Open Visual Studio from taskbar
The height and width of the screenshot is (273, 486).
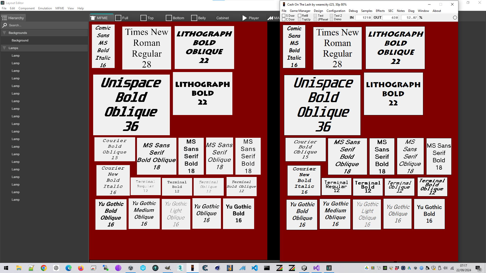point(316,268)
